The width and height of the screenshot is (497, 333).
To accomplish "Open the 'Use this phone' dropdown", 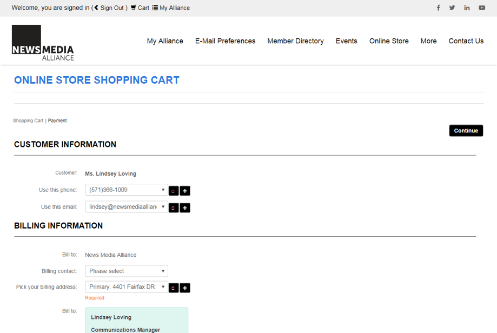I will pyautogui.click(x=127, y=190).
